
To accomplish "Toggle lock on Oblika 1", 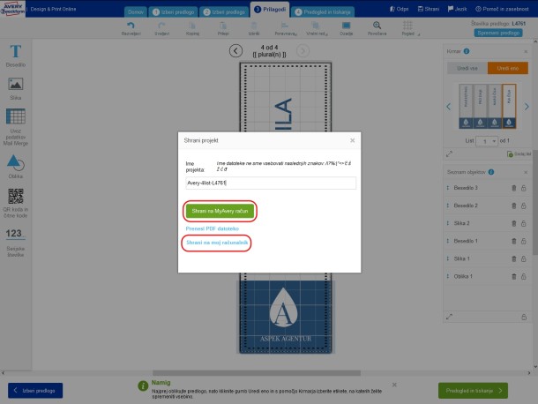I will (524, 276).
